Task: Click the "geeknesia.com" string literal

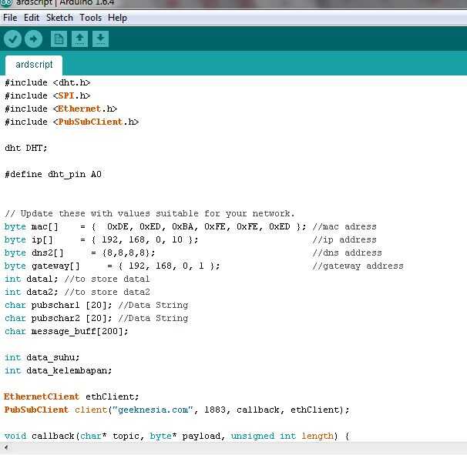Action: [153, 410]
